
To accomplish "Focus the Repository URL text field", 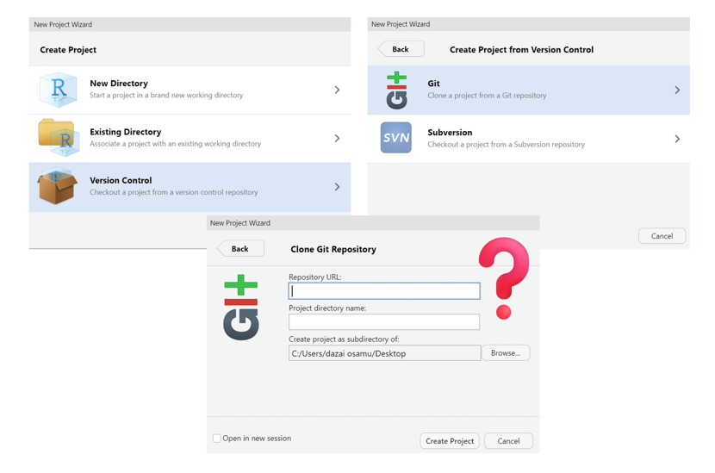I will pyautogui.click(x=384, y=291).
